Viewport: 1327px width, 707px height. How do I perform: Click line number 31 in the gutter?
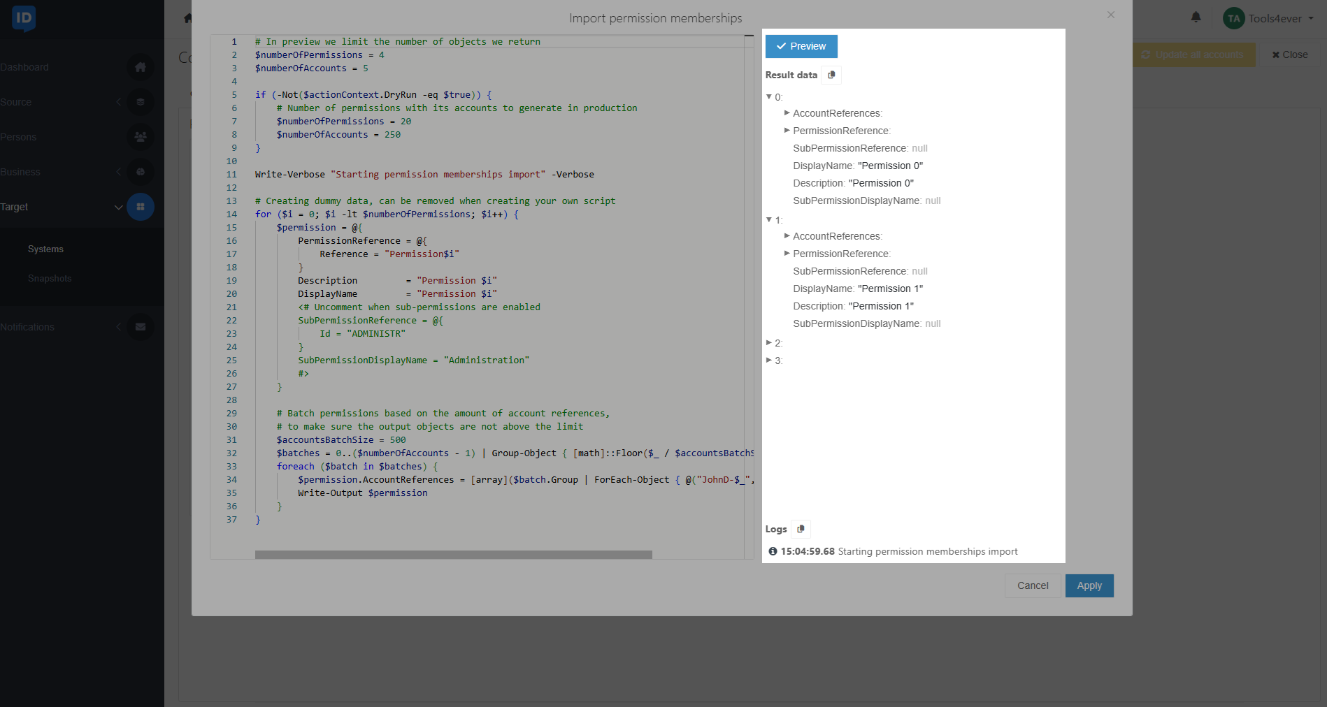click(x=231, y=440)
